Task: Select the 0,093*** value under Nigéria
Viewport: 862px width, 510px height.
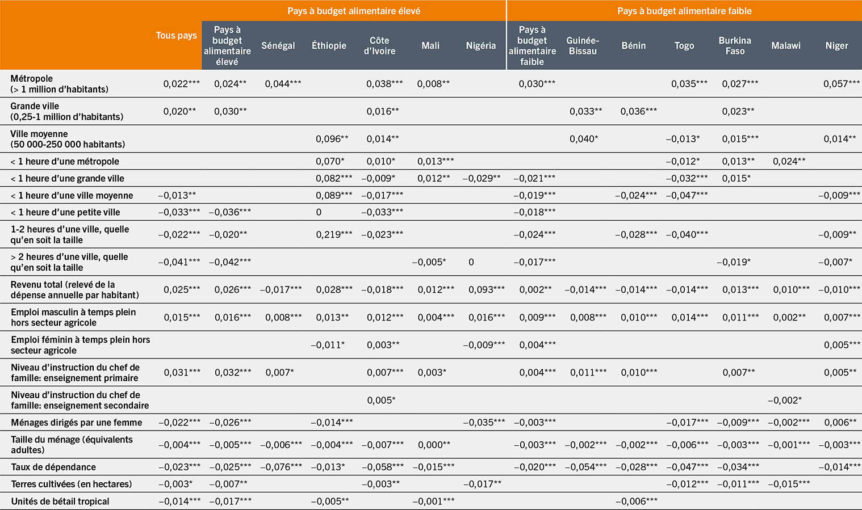Action: coord(486,289)
